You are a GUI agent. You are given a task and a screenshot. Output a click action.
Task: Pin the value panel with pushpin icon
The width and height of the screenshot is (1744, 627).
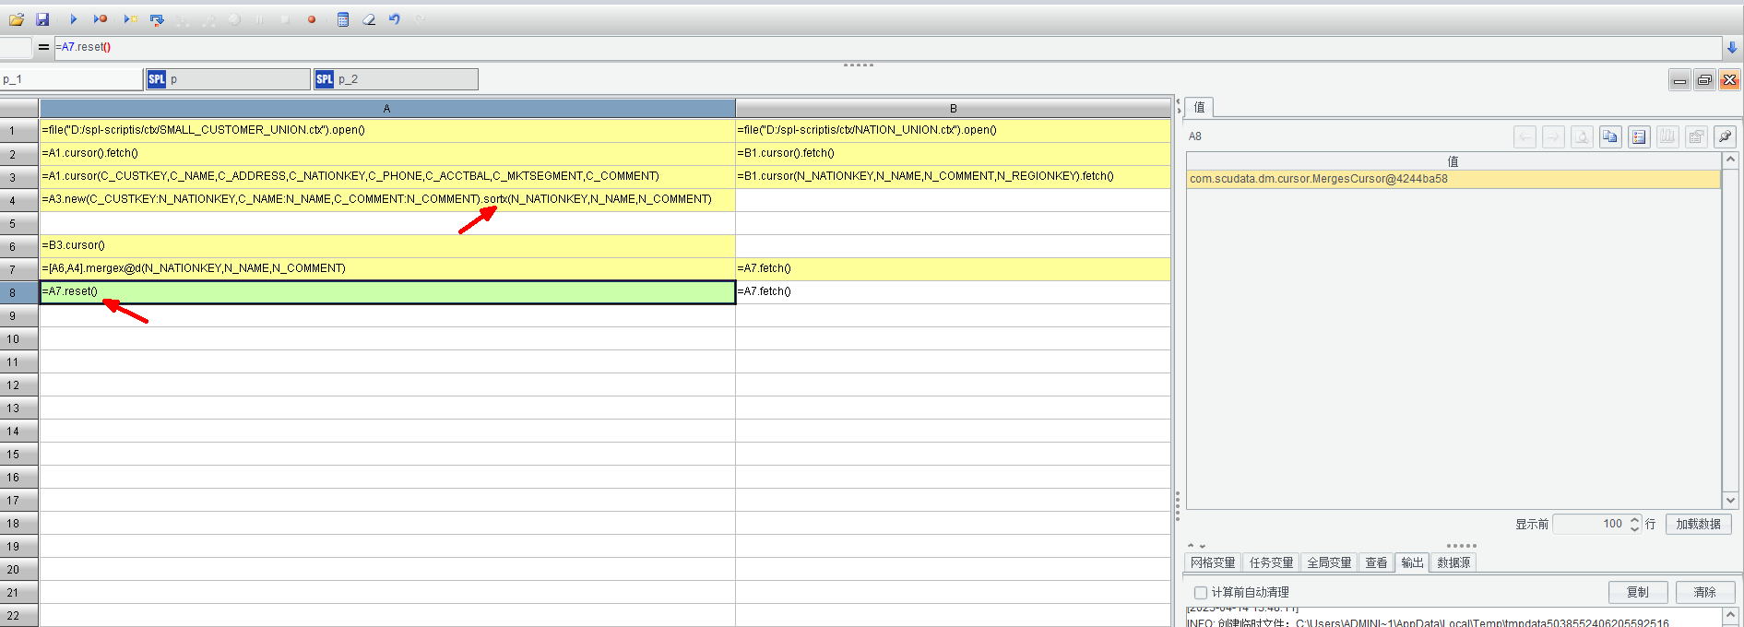click(1725, 137)
